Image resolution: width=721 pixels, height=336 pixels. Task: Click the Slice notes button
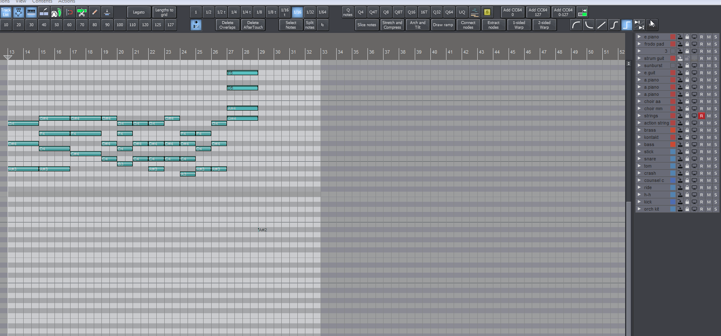point(367,25)
